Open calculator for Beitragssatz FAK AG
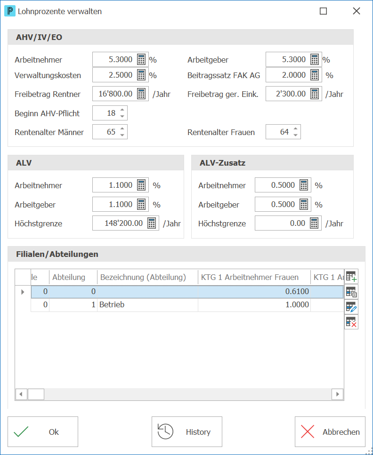This screenshot has width=373, height=455. pos(315,75)
